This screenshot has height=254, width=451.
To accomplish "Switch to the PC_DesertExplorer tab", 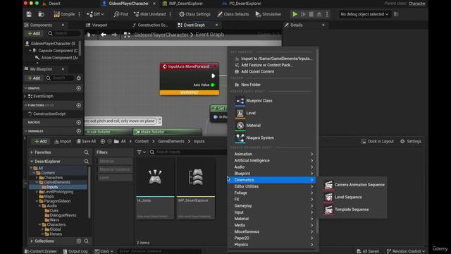I will [x=245, y=4].
